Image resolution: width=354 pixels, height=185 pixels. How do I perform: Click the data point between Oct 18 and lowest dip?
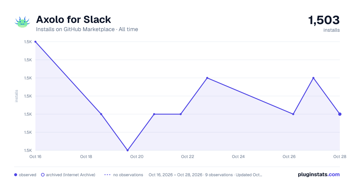click(x=101, y=114)
